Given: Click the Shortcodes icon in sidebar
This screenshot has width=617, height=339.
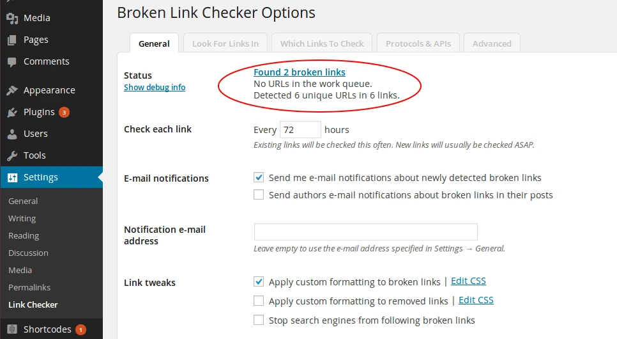Looking at the screenshot, I should click(12, 329).
